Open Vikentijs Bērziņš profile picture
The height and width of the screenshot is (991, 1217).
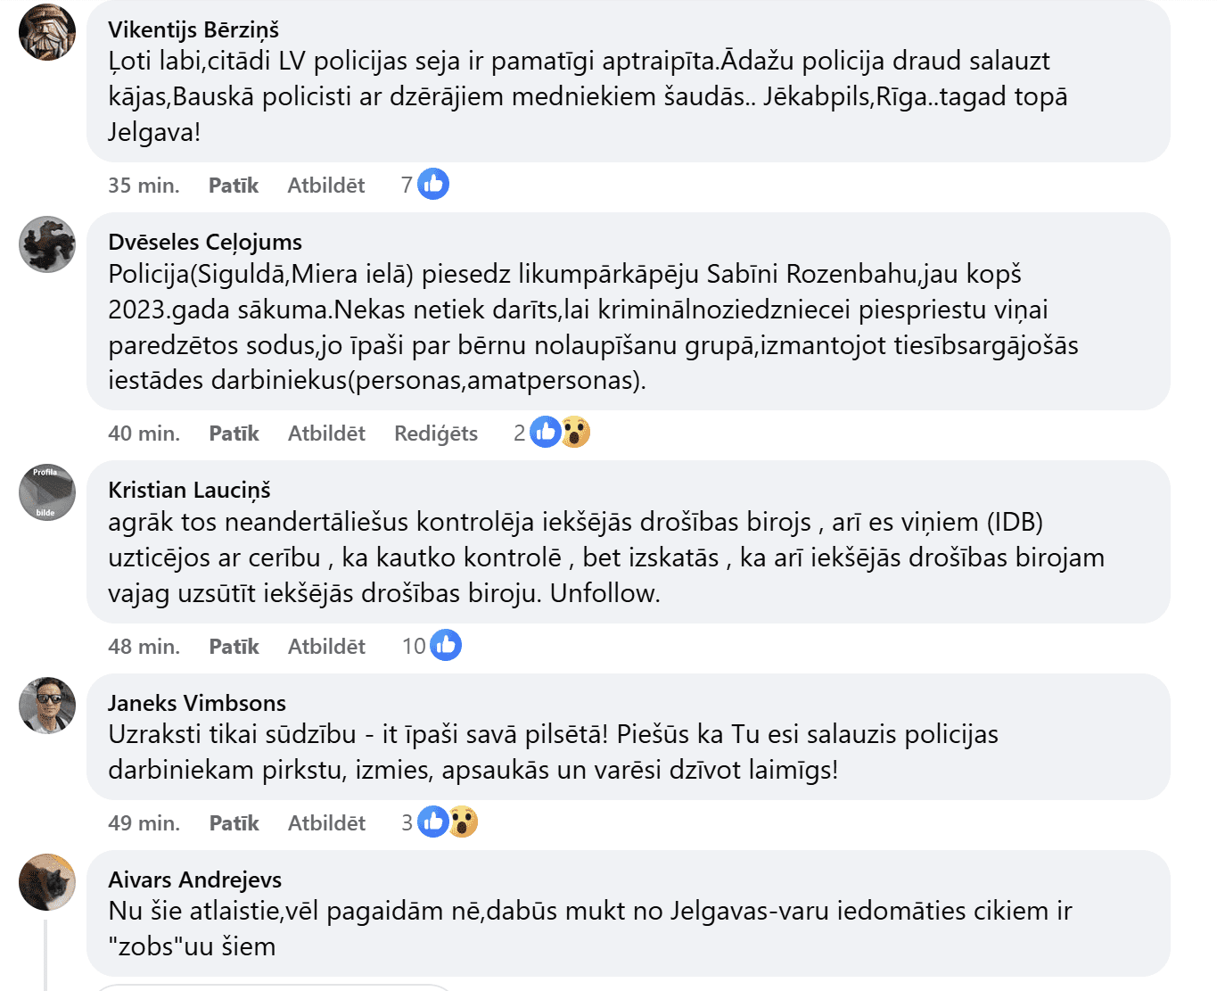point(47,32)
